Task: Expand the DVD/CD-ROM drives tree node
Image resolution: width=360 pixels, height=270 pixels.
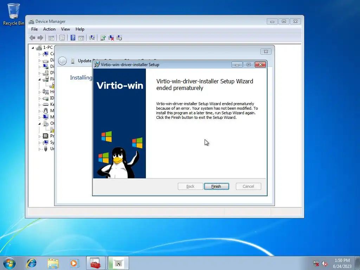Action: point(39,73)
